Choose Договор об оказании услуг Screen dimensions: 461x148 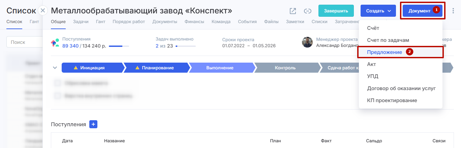coord(401,88)
